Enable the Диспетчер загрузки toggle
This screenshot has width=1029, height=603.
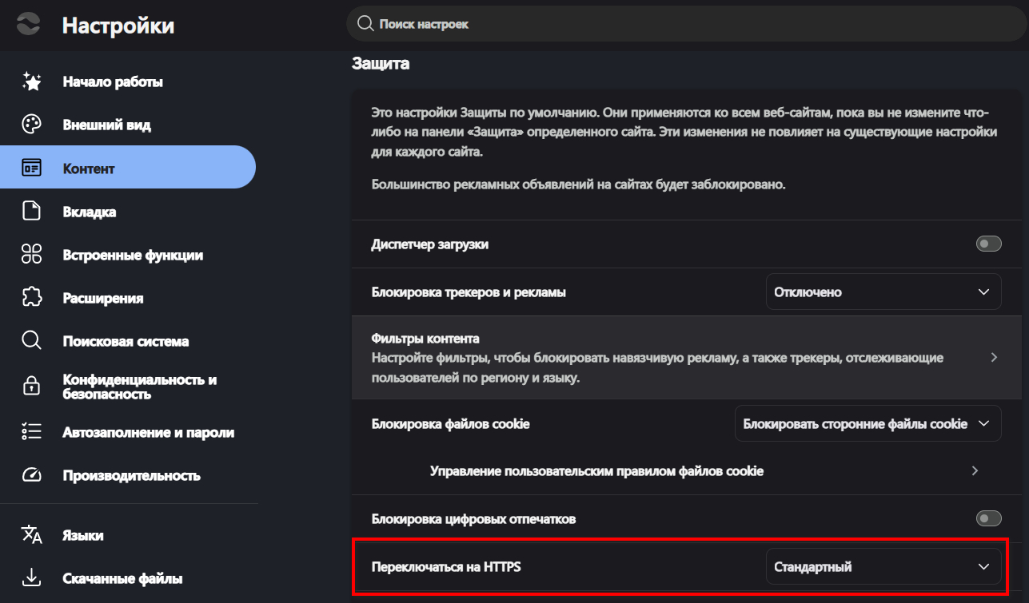(x=988, y=244)
